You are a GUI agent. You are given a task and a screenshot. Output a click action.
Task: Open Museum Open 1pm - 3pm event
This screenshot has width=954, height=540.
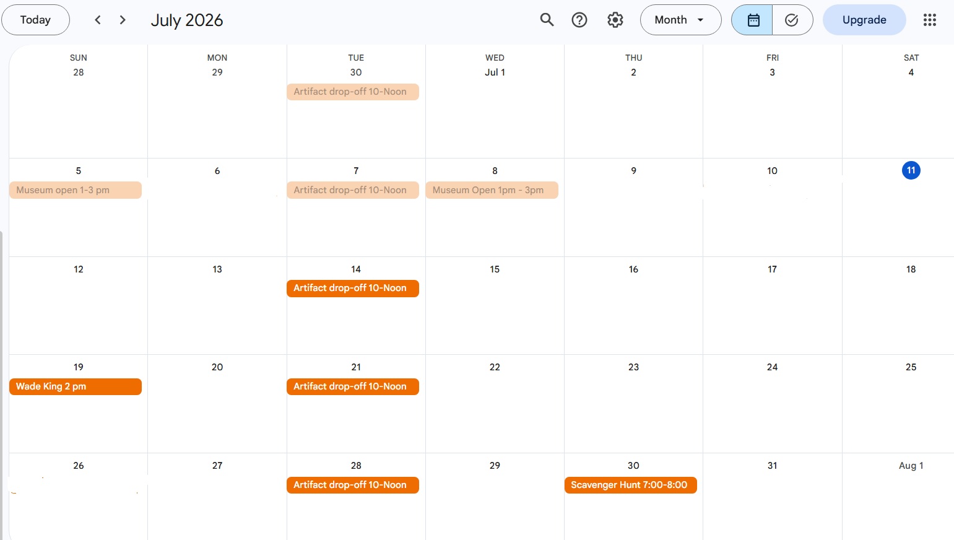[492, 190]
